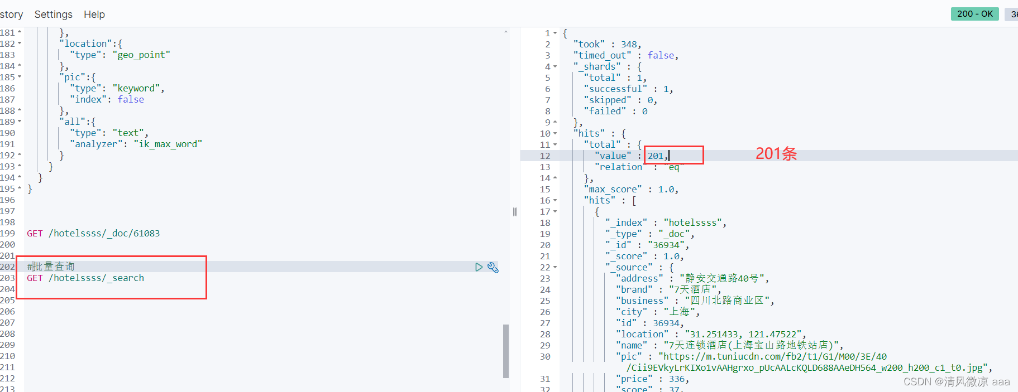Toggle the fold marker at editor line 192
The width and height of the screenshot is (1018, 392).
20,155
